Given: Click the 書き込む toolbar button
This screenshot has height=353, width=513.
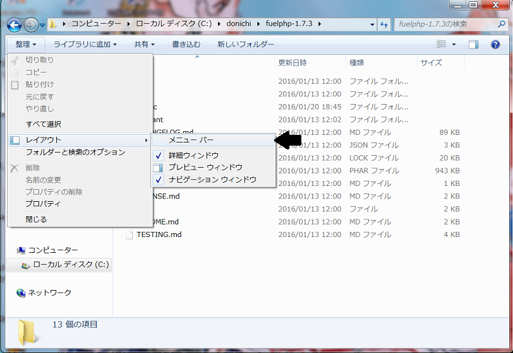Looking at the screenshot, I should pyautogui.click(x=186, y=44).
